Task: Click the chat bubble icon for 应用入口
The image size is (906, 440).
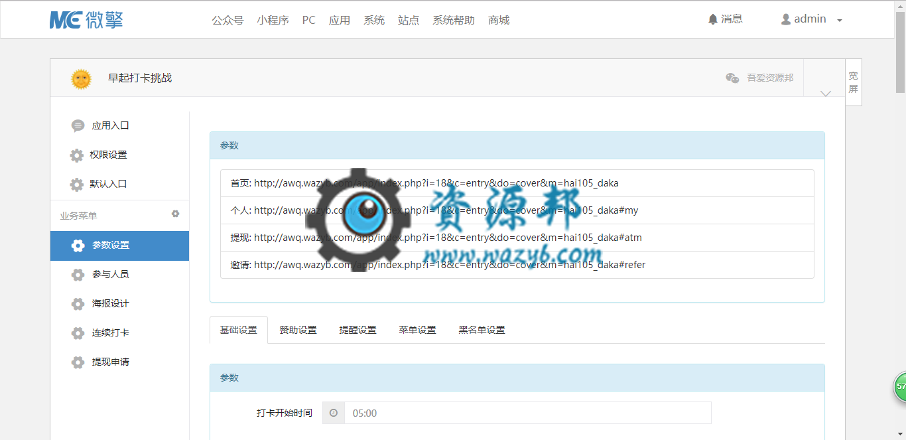Action: point(78,125)
